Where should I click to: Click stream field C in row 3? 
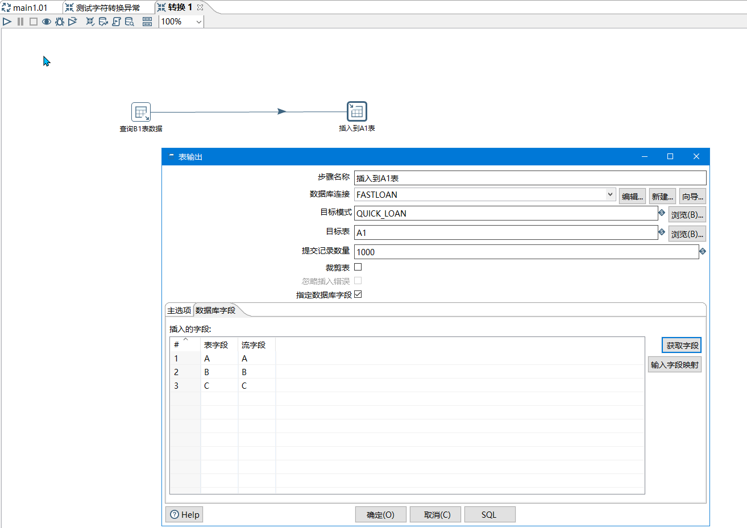coord(256,385)
